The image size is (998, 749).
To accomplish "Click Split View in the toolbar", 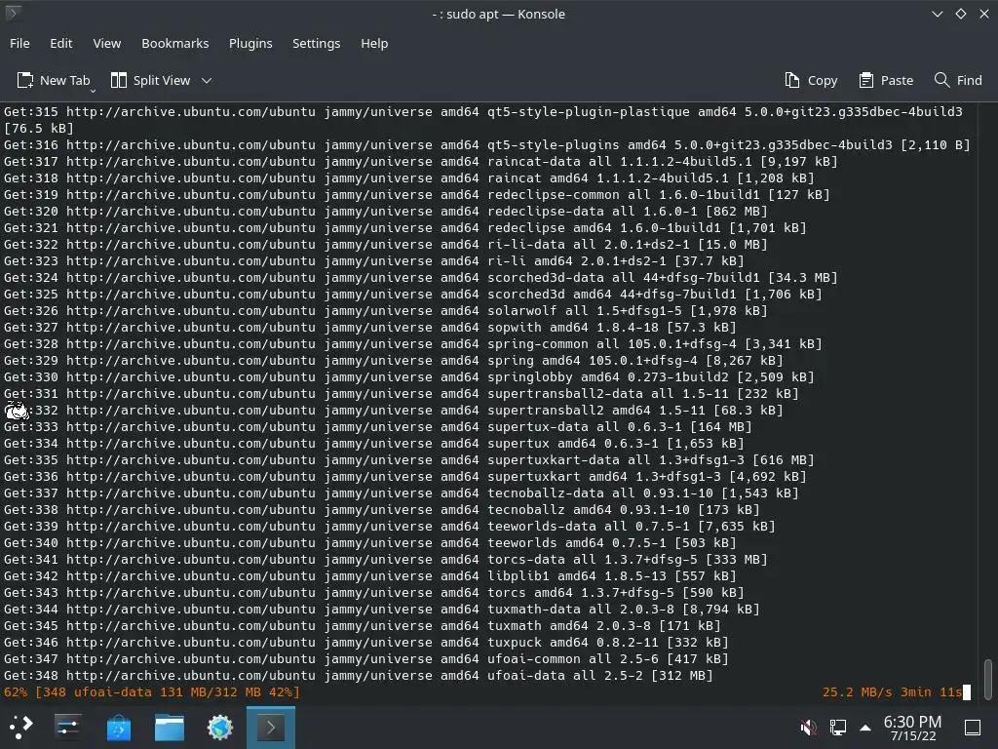I will click(x=151, y=80).
